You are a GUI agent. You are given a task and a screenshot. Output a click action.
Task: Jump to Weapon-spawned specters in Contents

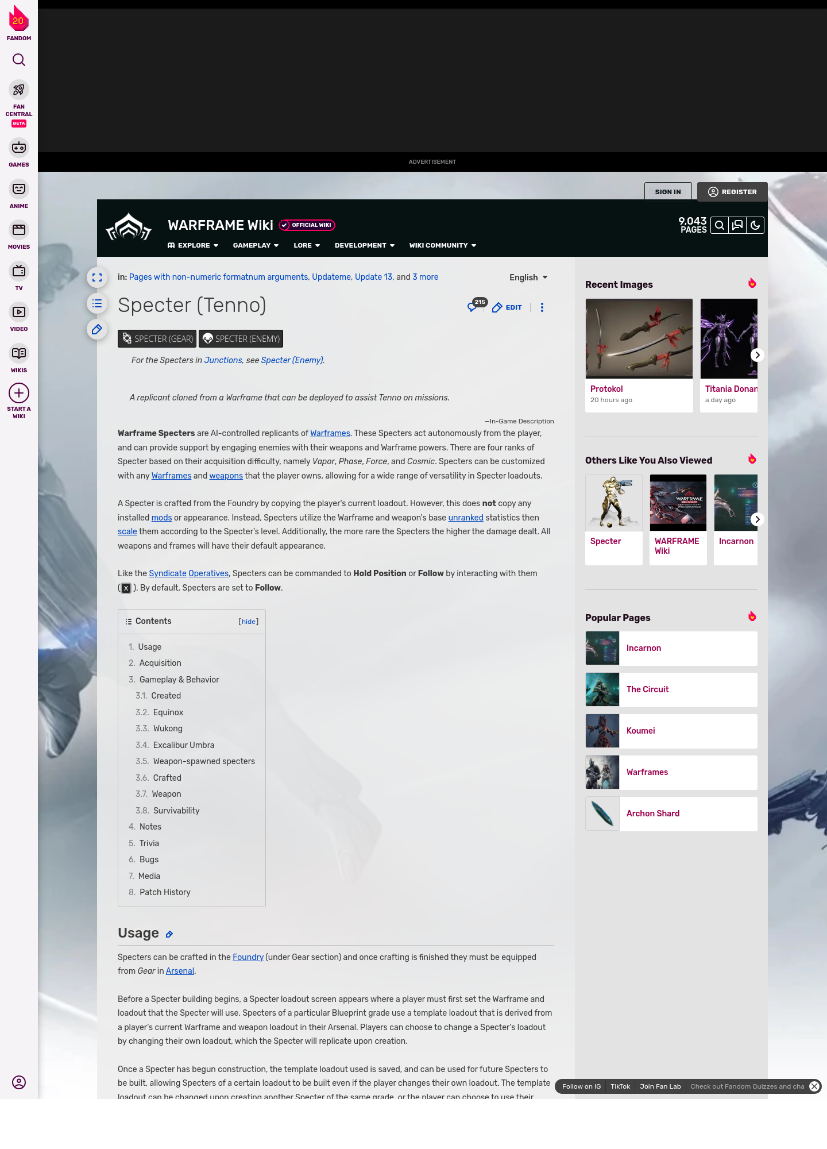pyautogui.click(x=204, y=761)
